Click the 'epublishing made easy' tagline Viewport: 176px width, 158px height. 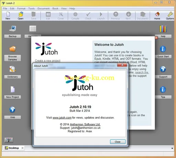80,95
